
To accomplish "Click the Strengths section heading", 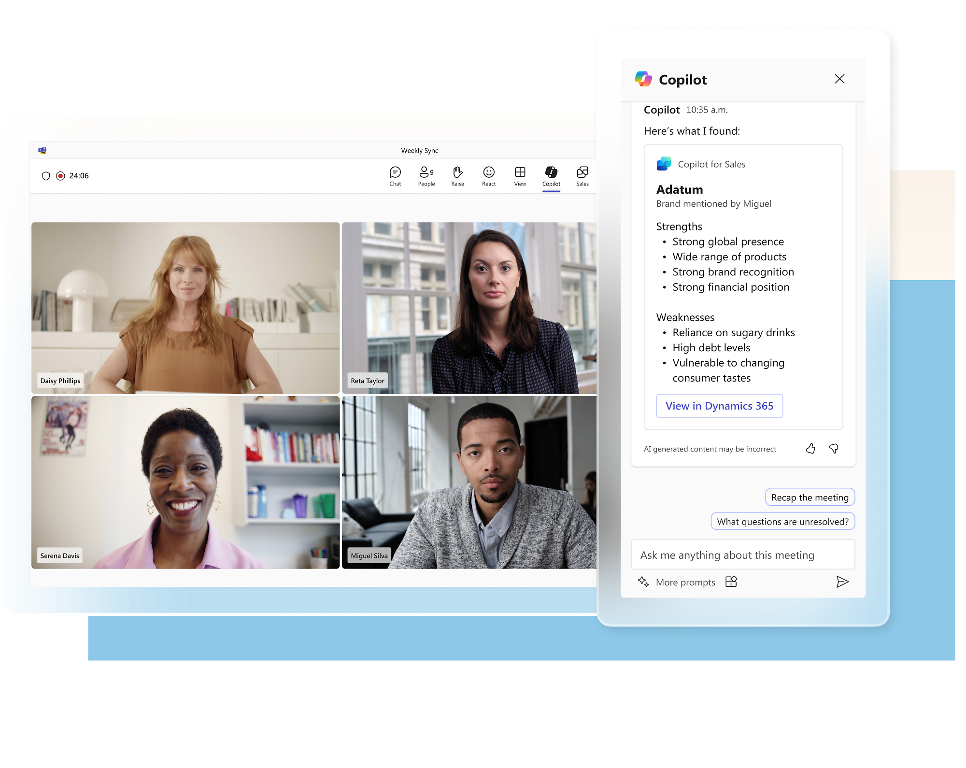I will point(679,227).
